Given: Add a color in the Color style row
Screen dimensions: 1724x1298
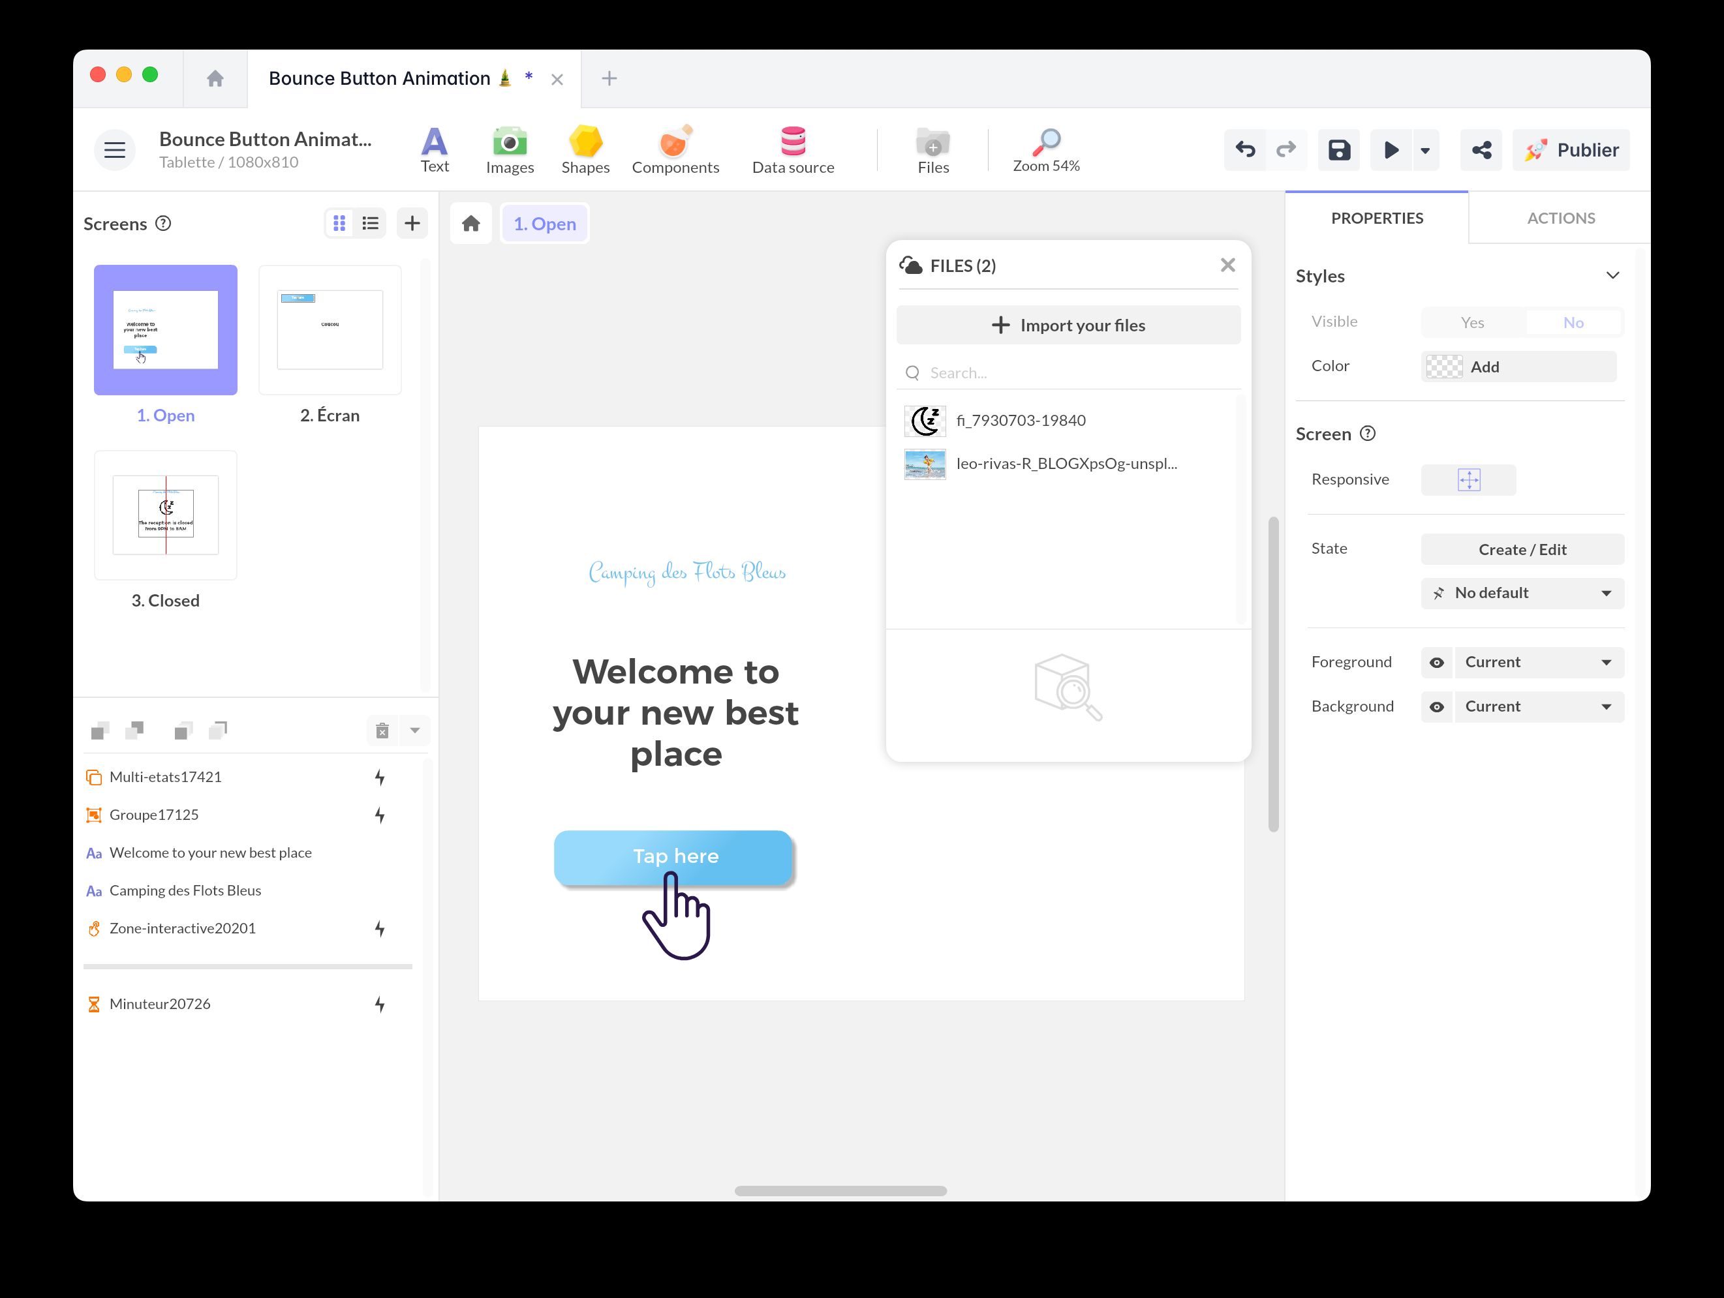Looking at the screenshot, I should [1517, 366].
